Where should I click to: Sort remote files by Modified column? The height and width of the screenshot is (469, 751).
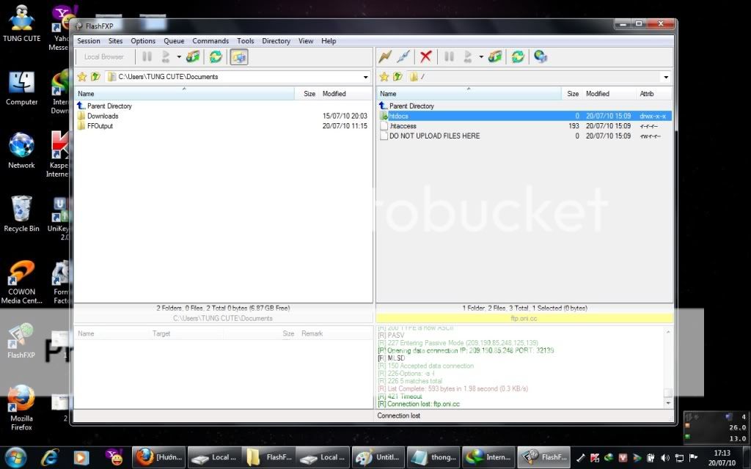point(598,94)
